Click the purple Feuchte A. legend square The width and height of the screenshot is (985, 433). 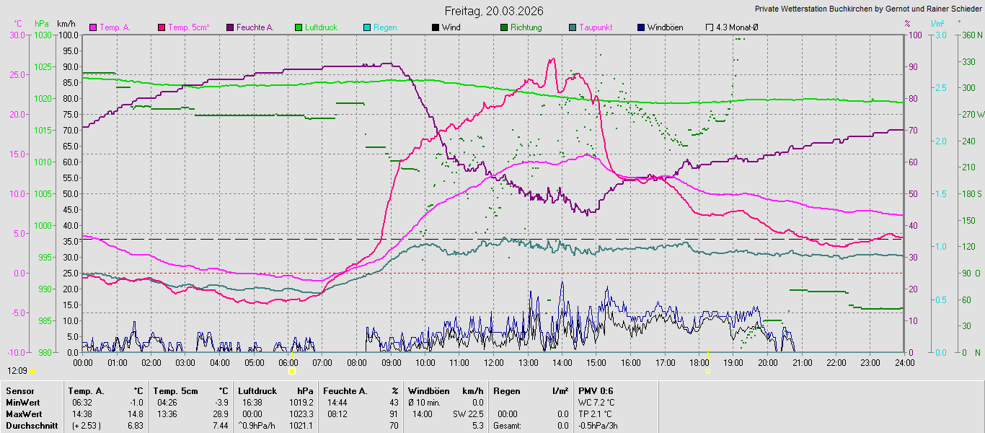pyautogui.click(x=230, y=27)
